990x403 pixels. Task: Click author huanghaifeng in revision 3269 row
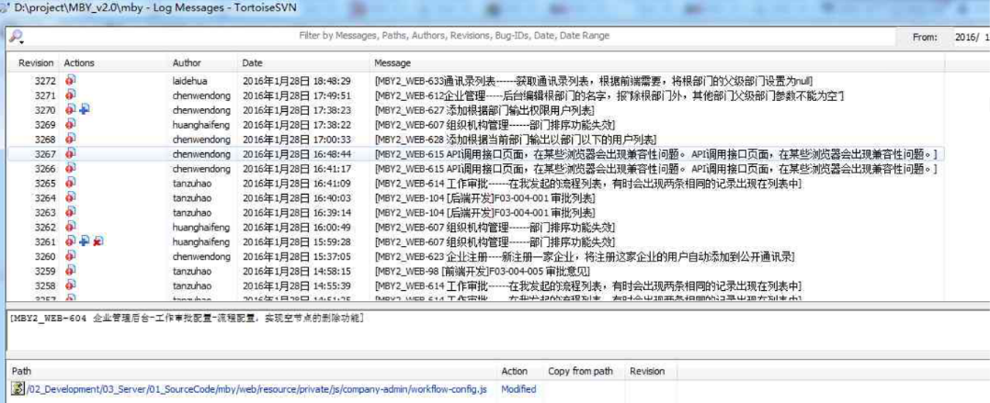(200, 124)
